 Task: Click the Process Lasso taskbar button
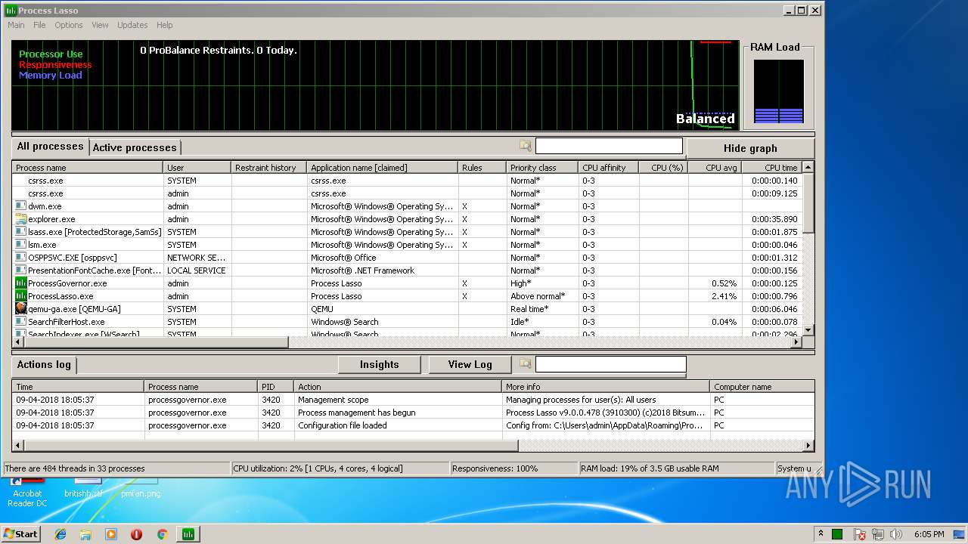188,534
